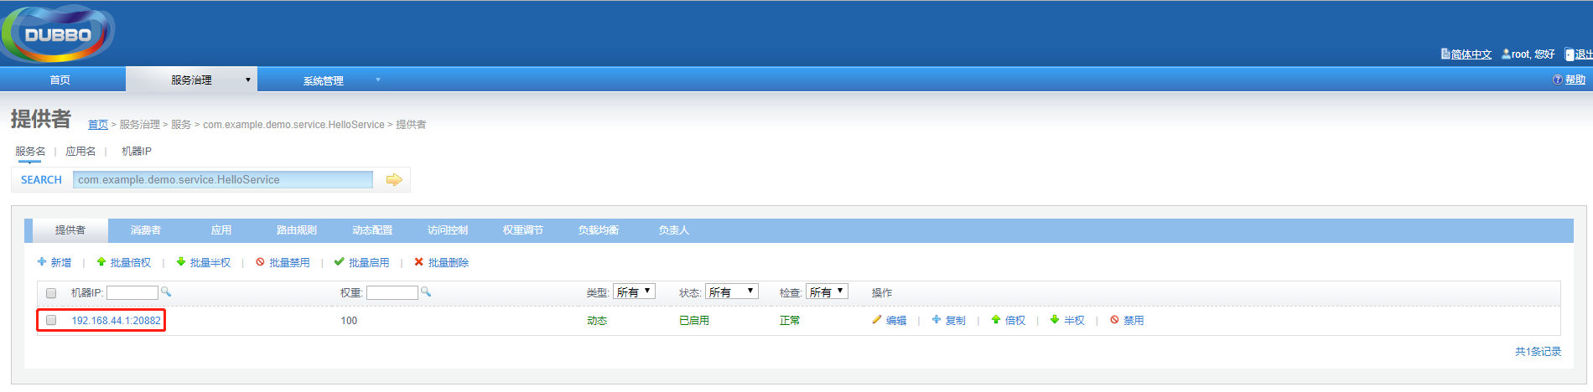Click the weight value 100 cell
Viewport: 1593px width, 392px height.
349,321
